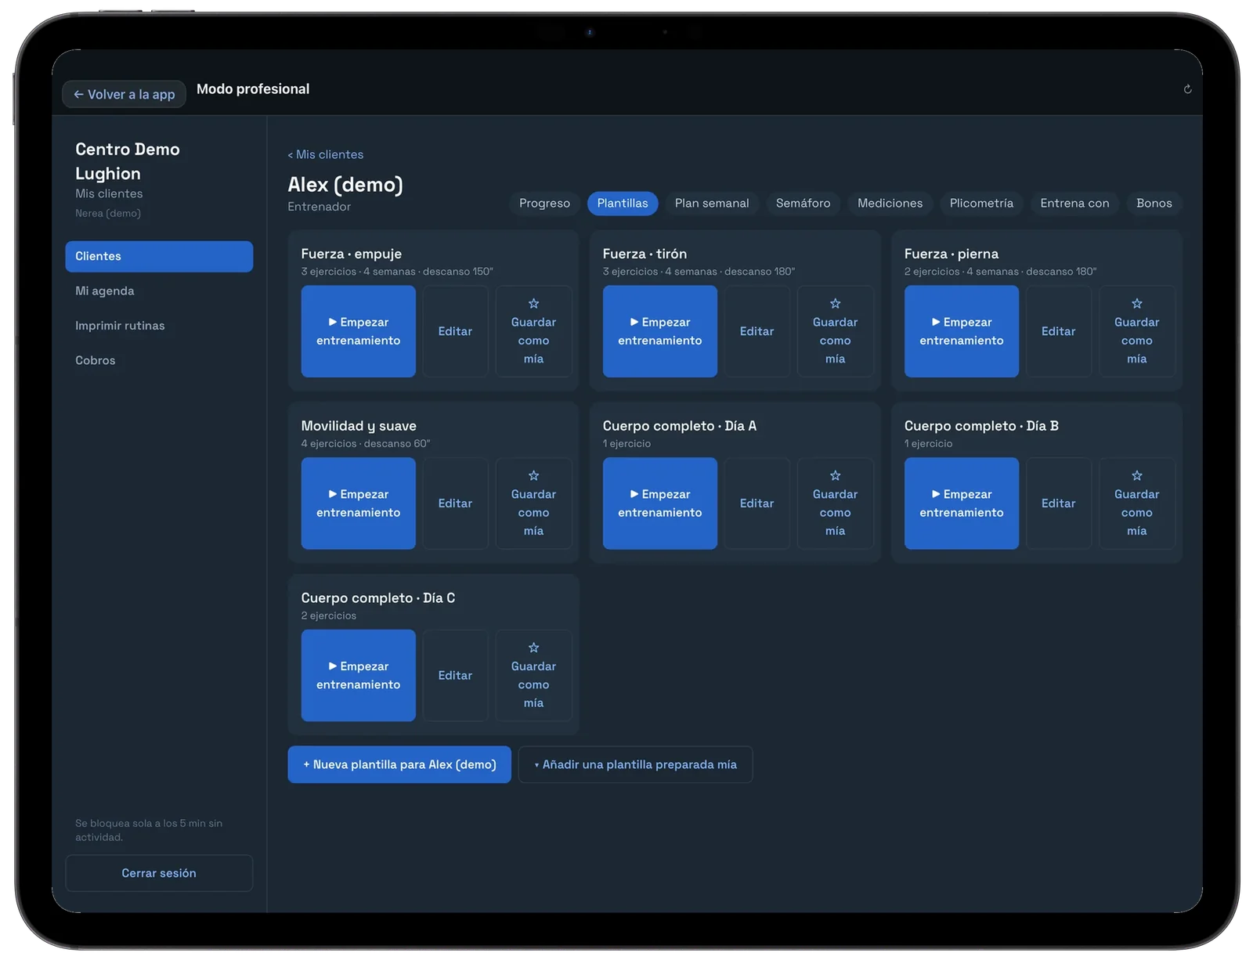
Task: Open the Mis clientes breadcrumb link
Action: coord(325,154)
